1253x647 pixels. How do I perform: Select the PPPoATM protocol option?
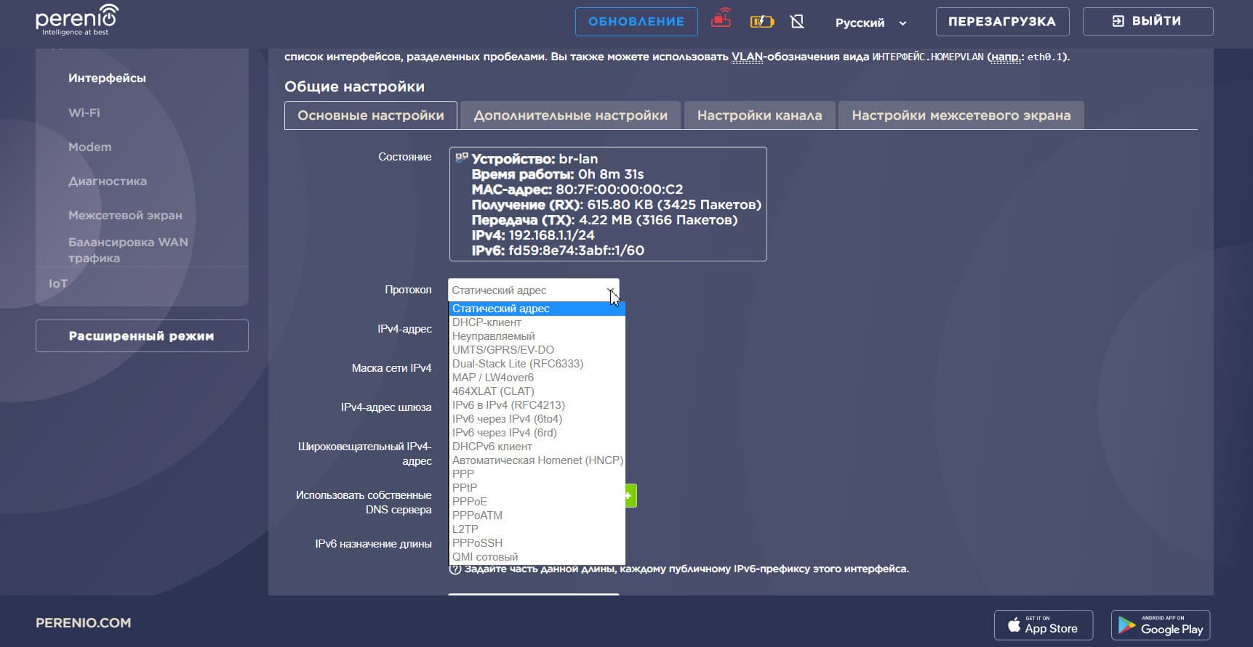click(x=537, y=516)
